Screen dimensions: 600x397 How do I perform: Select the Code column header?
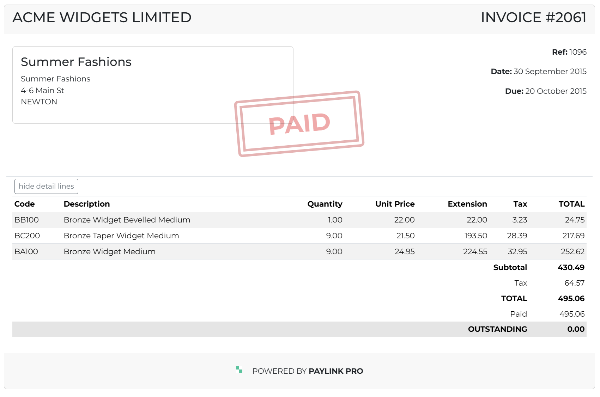pyautogui.click(x=24, y=204)
